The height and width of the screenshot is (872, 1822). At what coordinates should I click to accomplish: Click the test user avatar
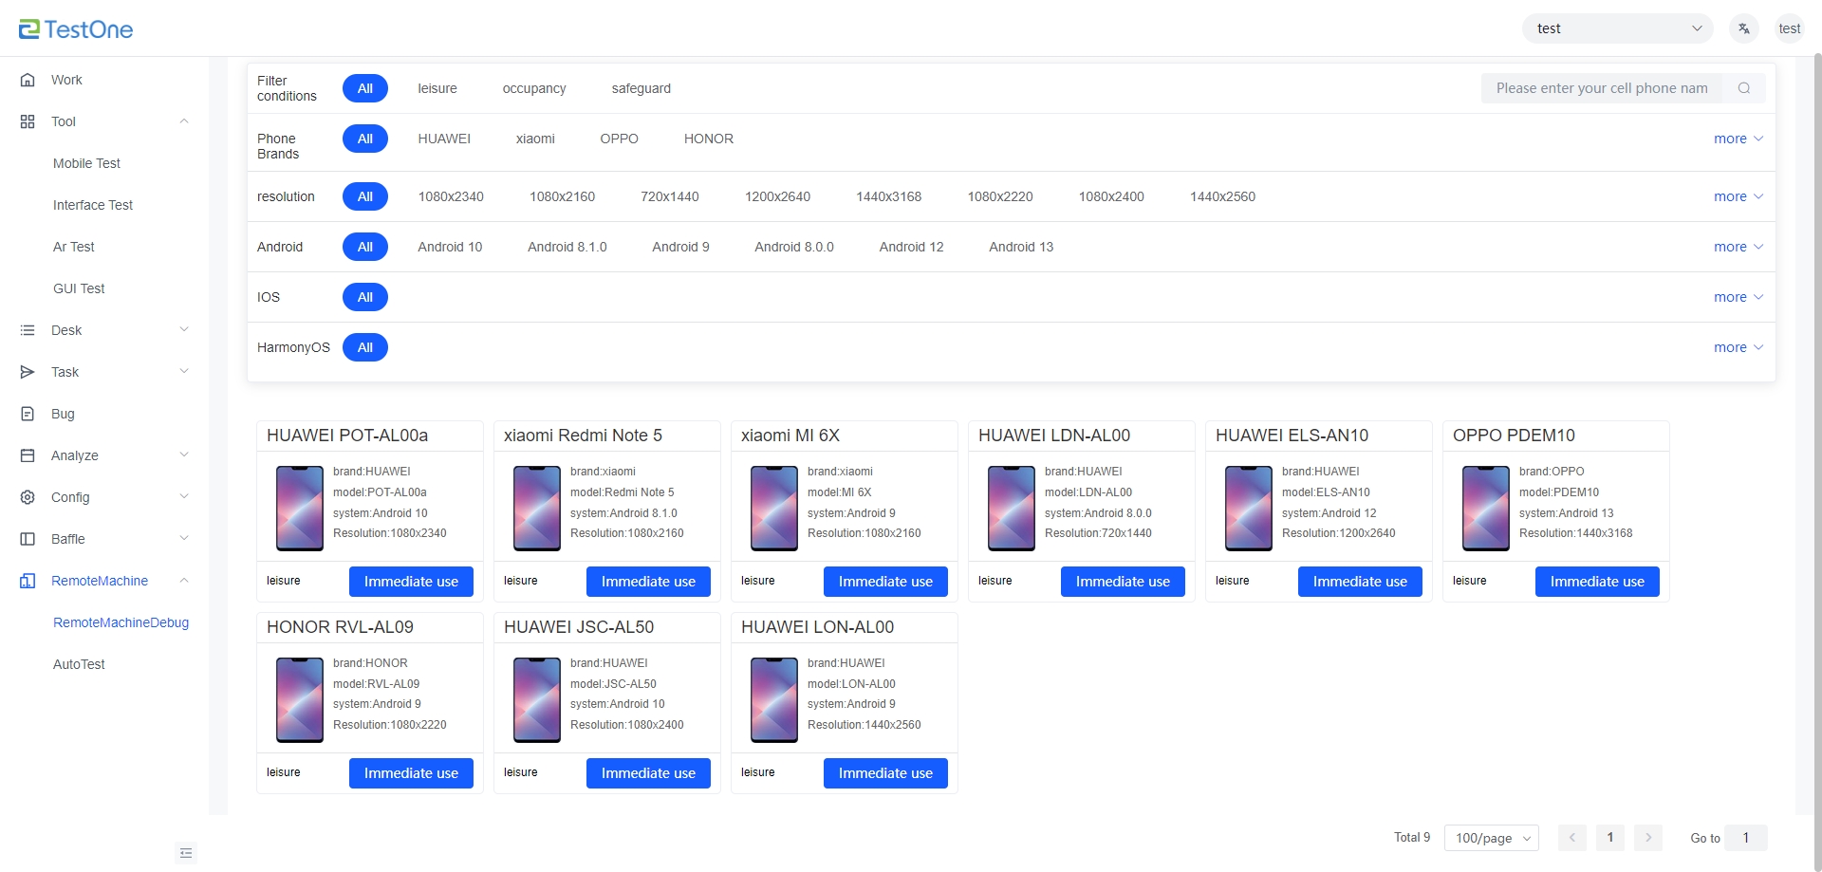[x=1790, y=28]
